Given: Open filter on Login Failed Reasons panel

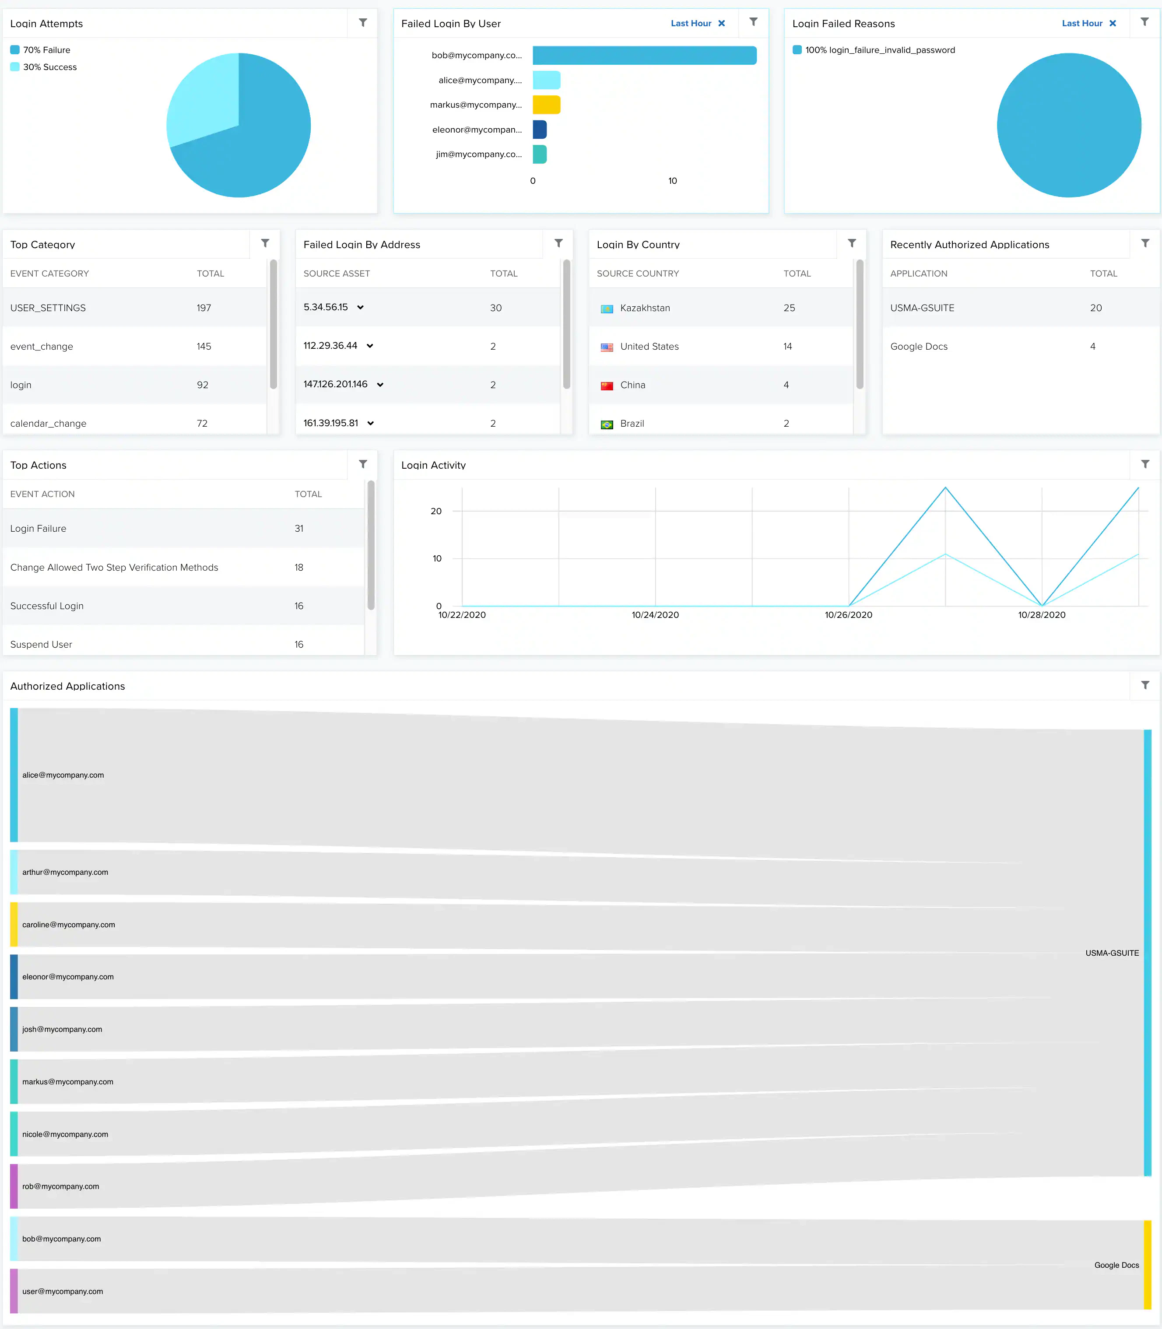Looking at the screenshot, I should tap(1144, 23).
